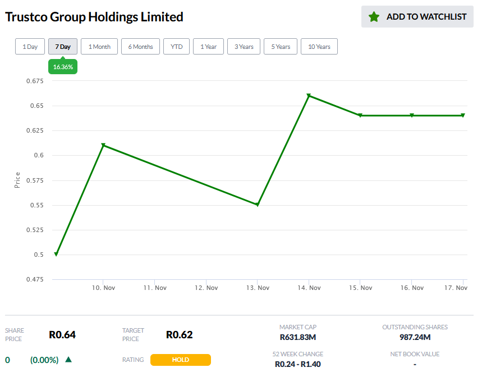The width and height of the screenshot is (482, 372).
Task: Click the green star watchlist icon
Action: pos(374,17)
